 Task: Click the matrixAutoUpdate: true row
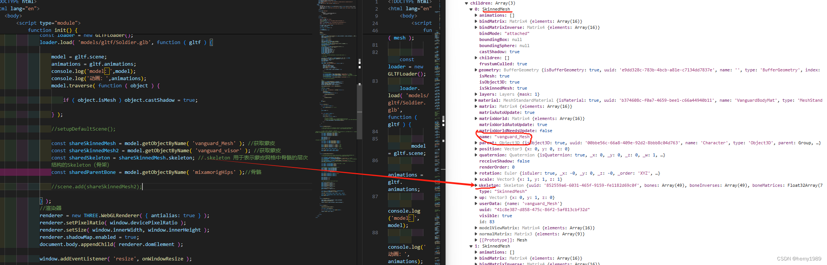point(507,112)
